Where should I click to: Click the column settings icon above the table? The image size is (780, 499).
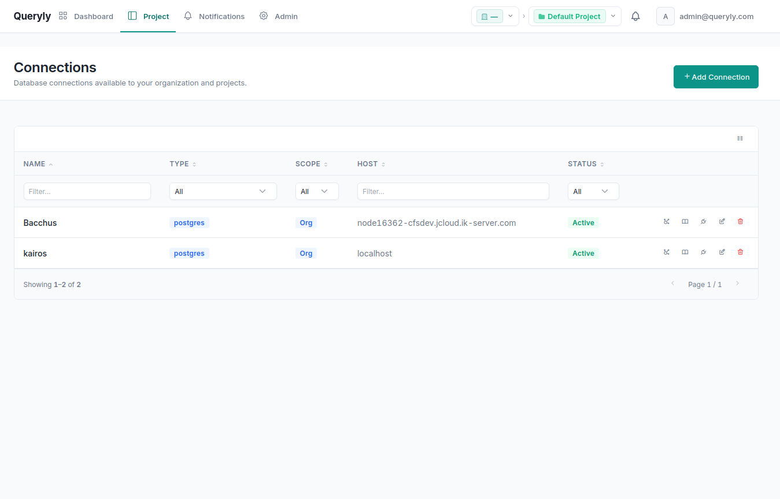(x=740, y=138)
